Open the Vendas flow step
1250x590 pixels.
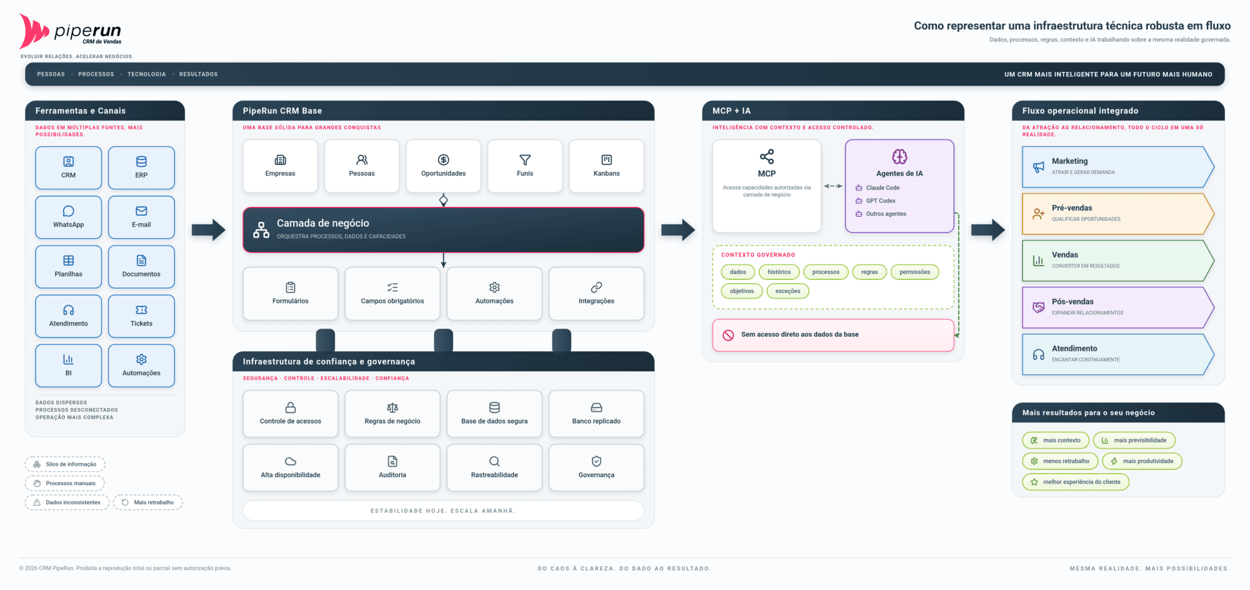coord(1118,261)
